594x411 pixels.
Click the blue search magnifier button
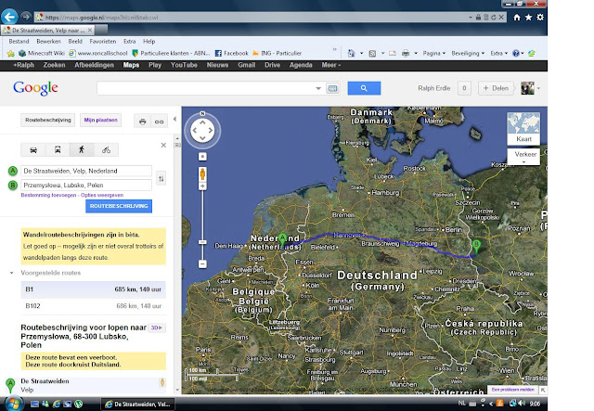coord(364,88)
